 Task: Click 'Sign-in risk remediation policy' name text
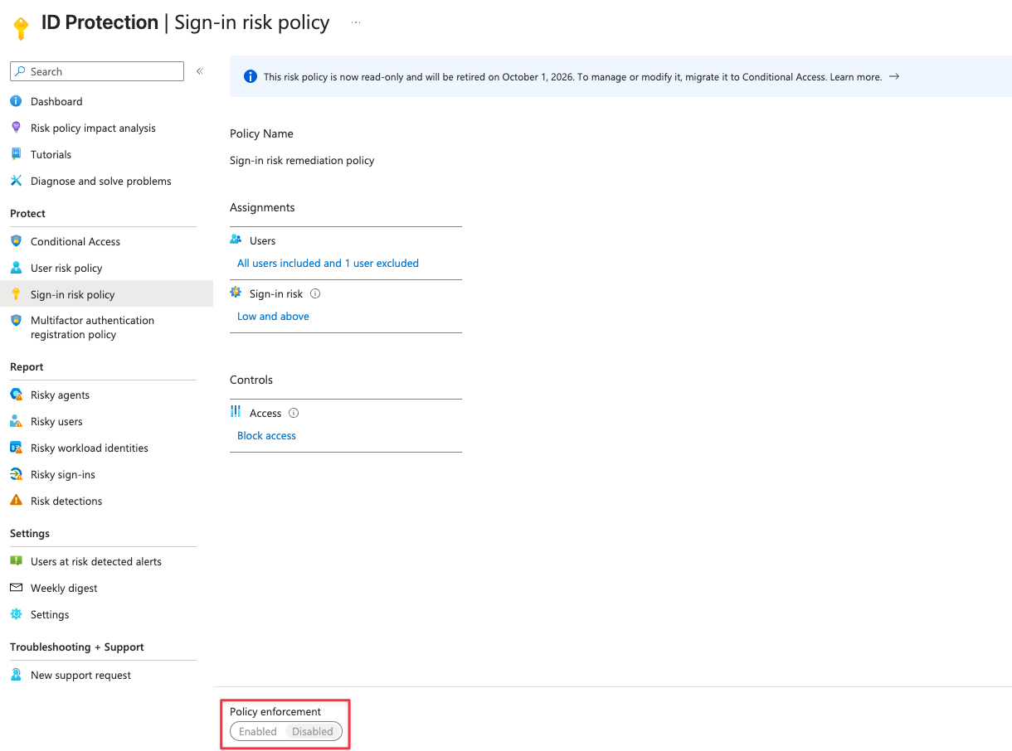pos(302,160)
